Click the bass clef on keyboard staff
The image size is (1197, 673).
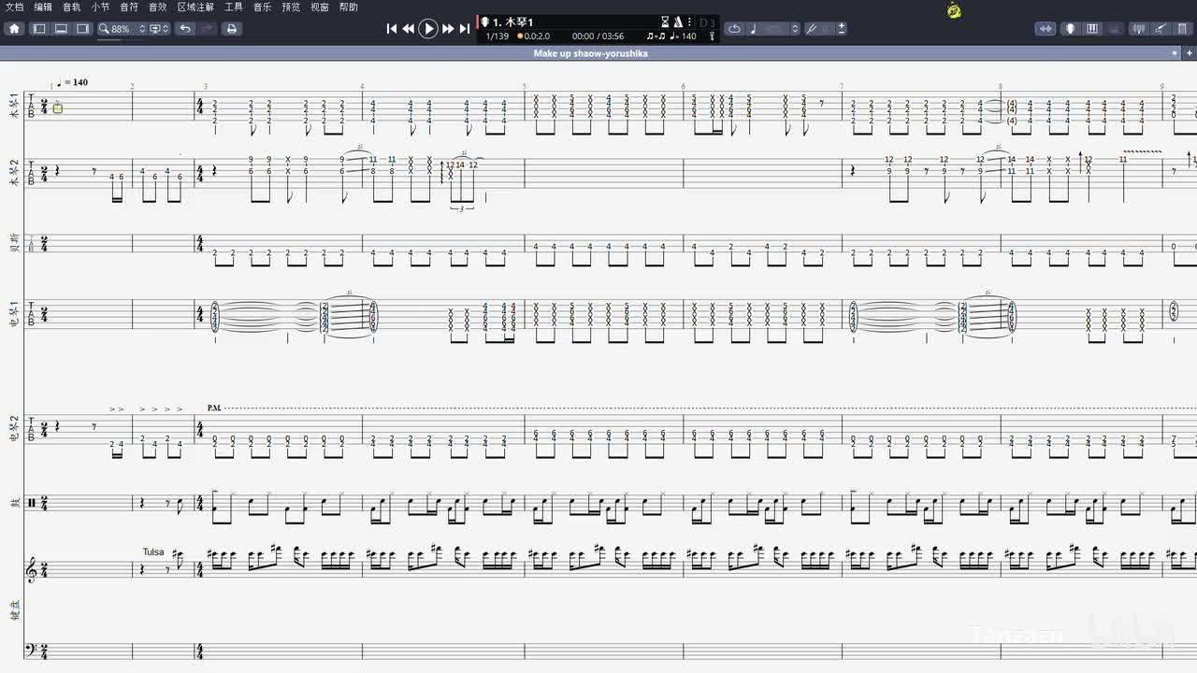click(x=32, y=650)
